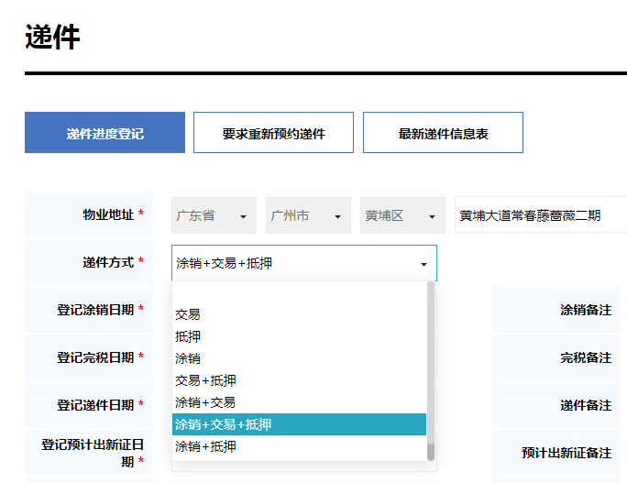Click the dropdown list scrollbar thumb
Viewport: 627px width, 483px height.
click(431, 371)
